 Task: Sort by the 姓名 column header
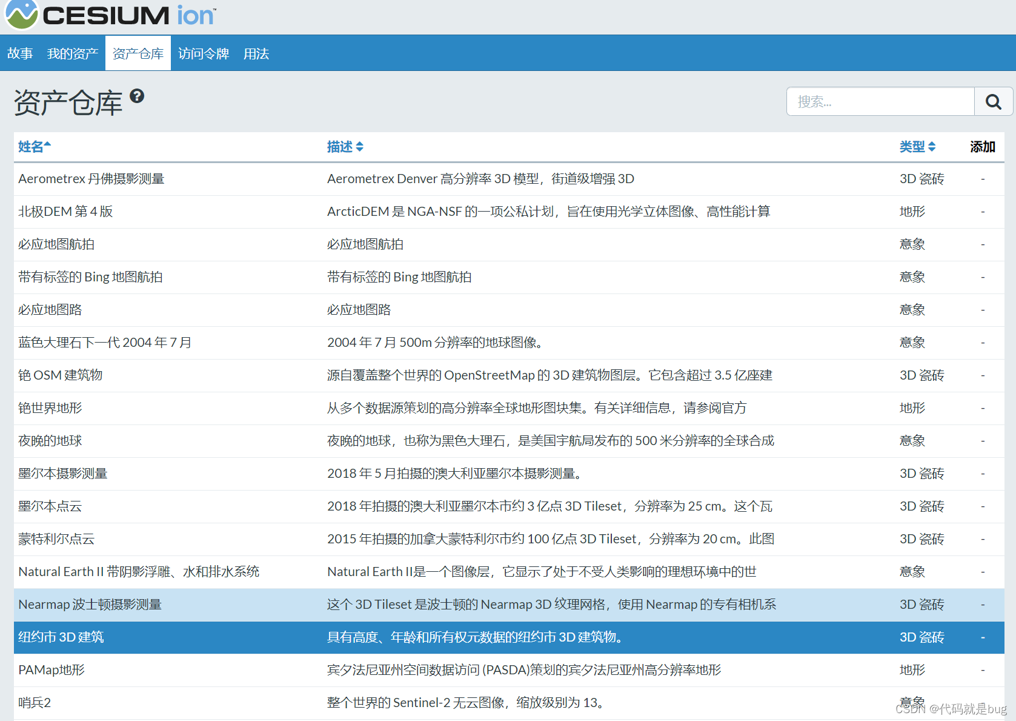pos(35,146)
